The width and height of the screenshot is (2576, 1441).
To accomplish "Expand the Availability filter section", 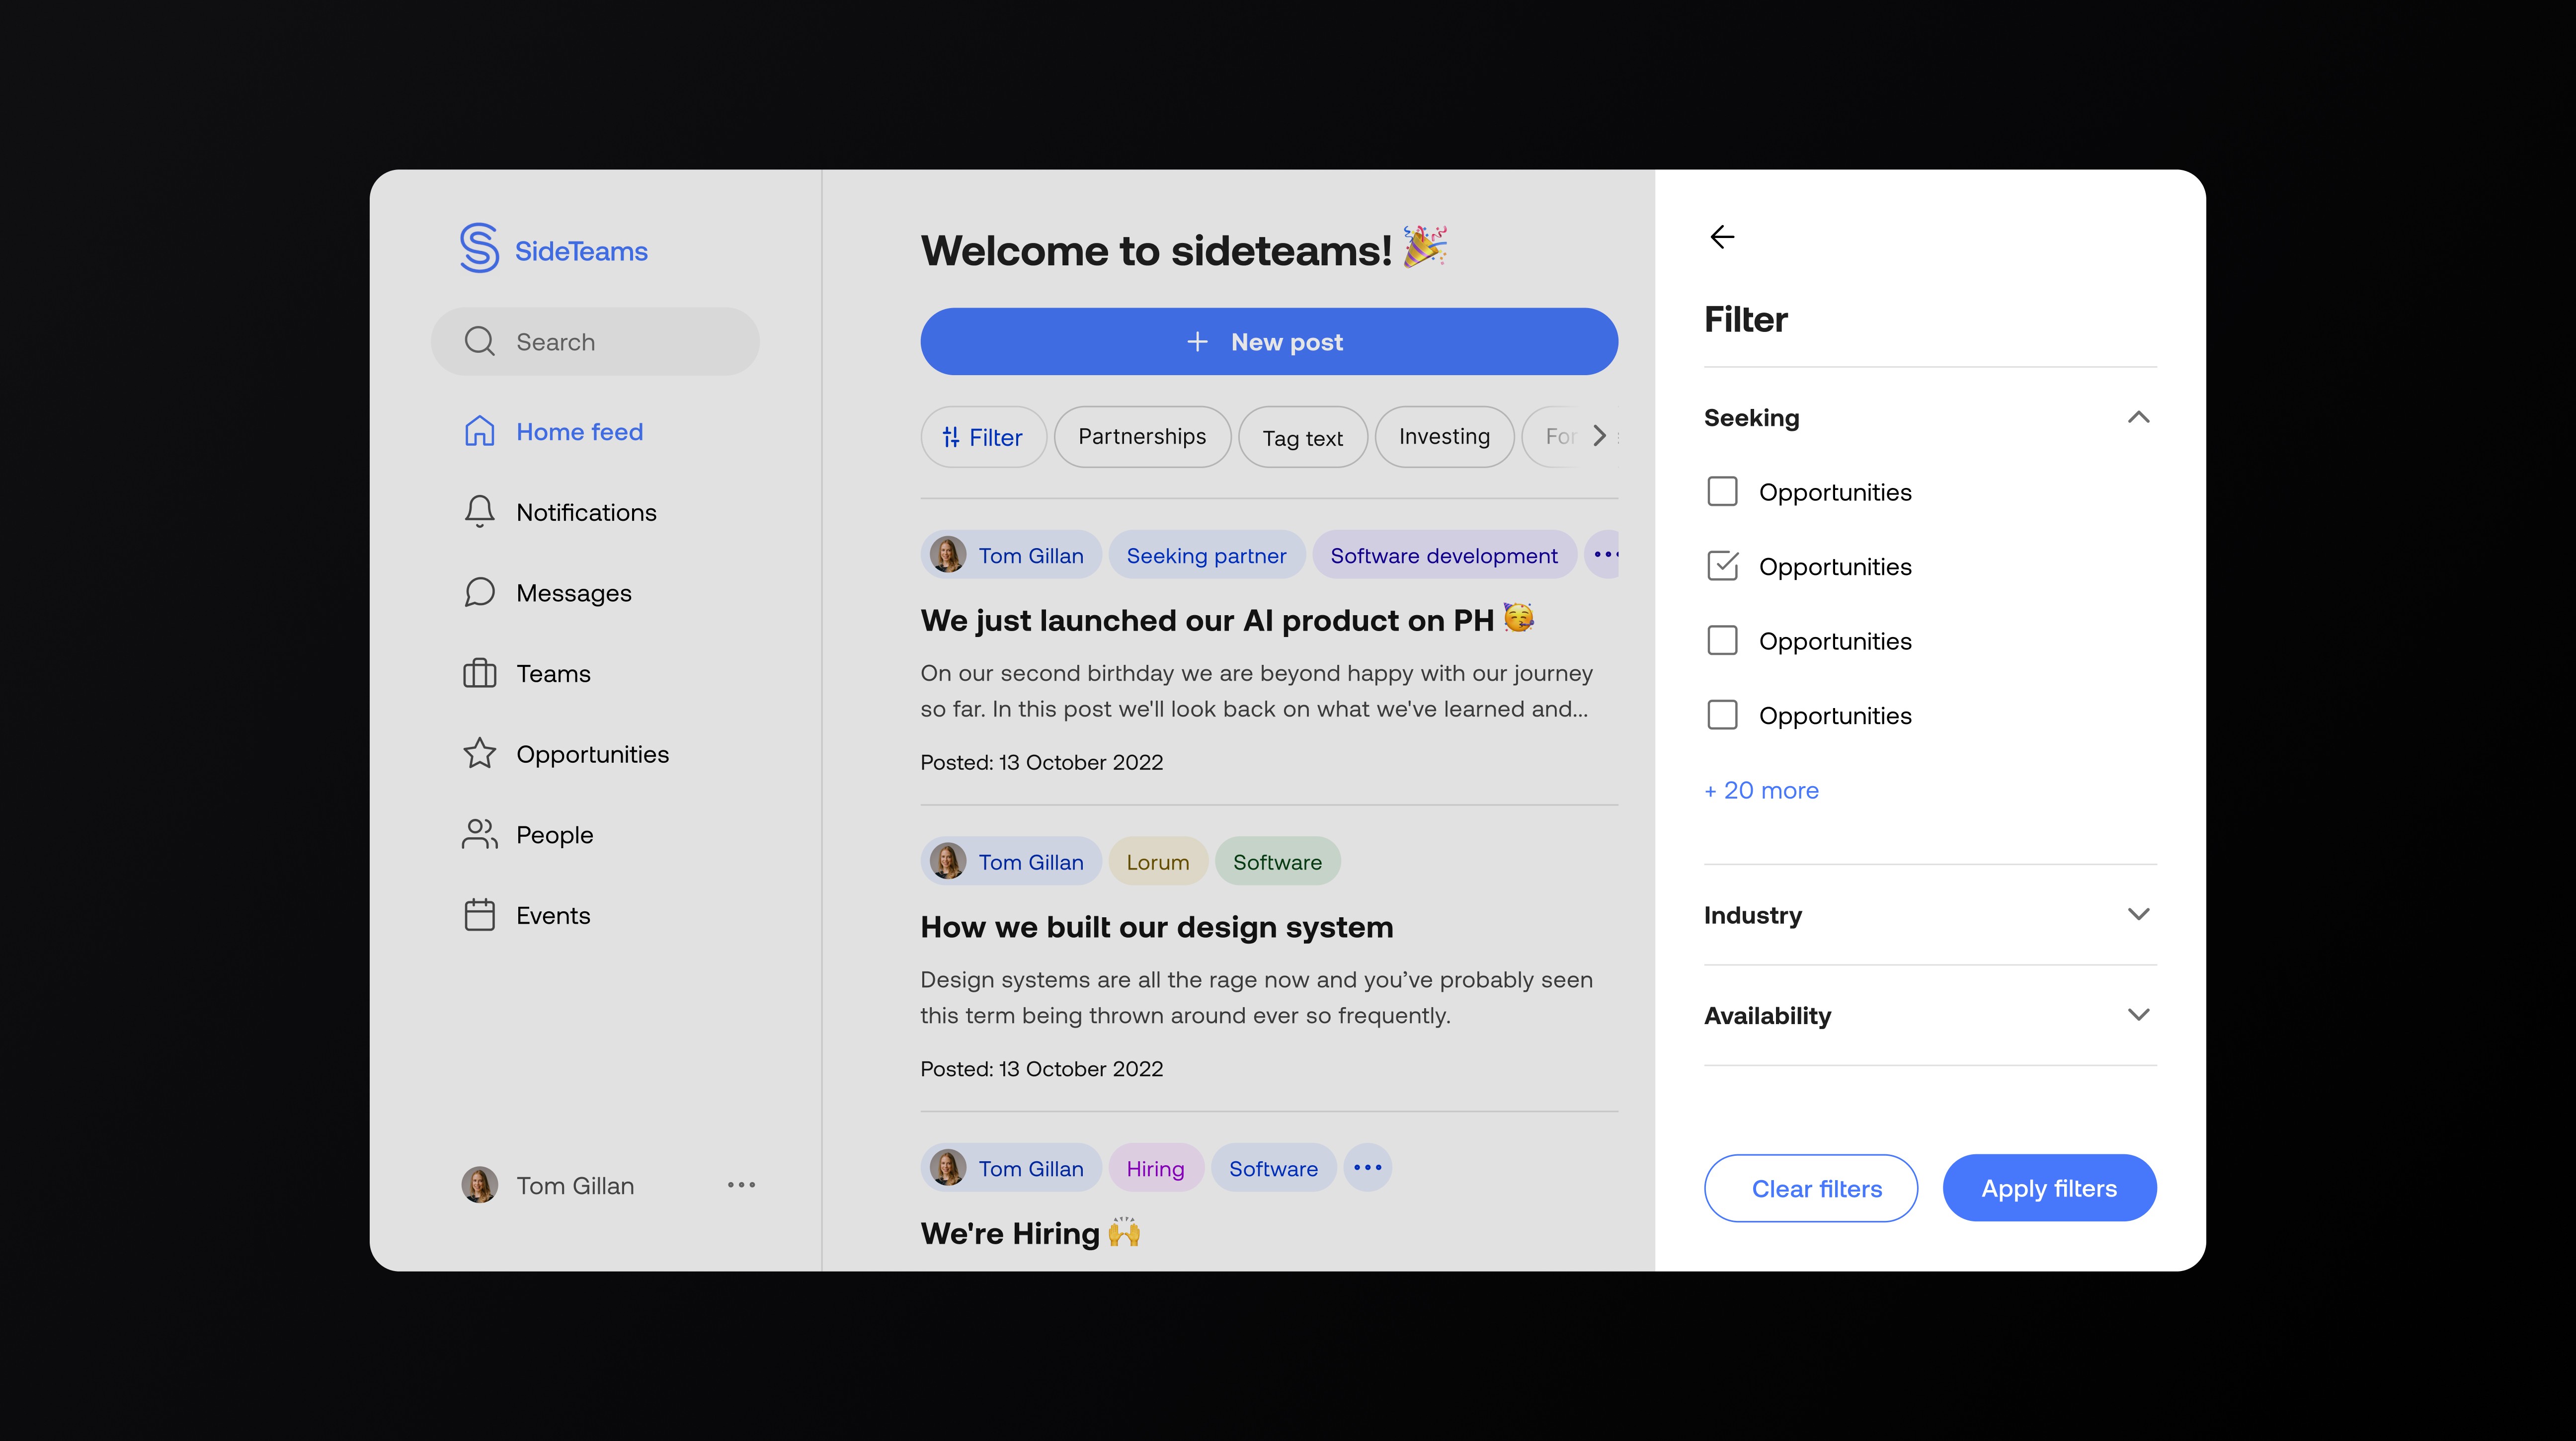I will (x=2138, y=1015).
